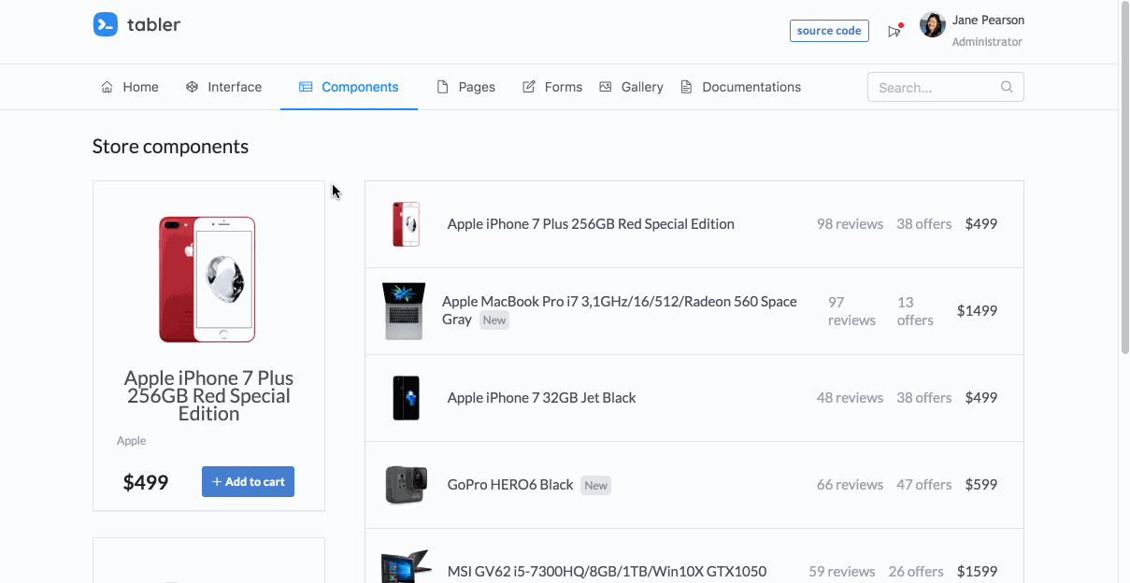Click the Administrator role label
The image size is (1130, 583).
[987, 42]
